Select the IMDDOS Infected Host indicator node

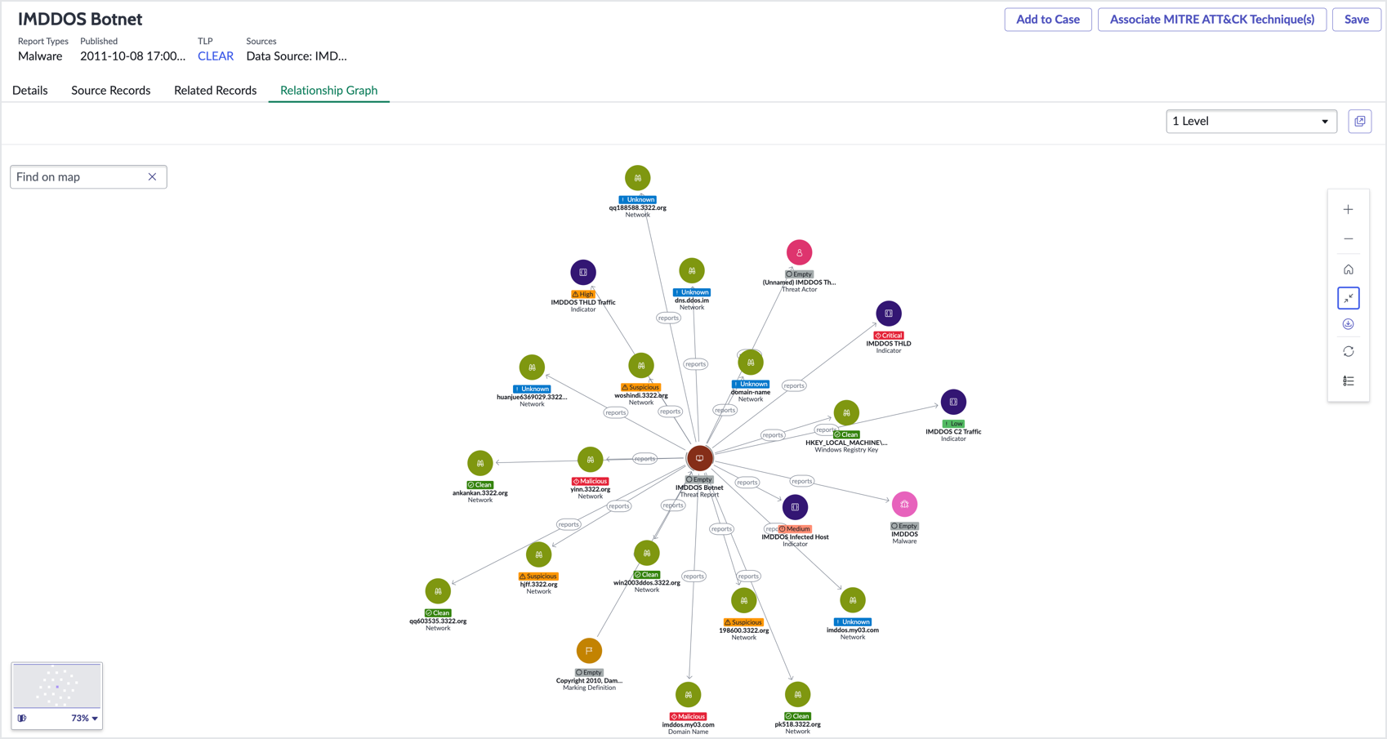(x=795, y=508)
